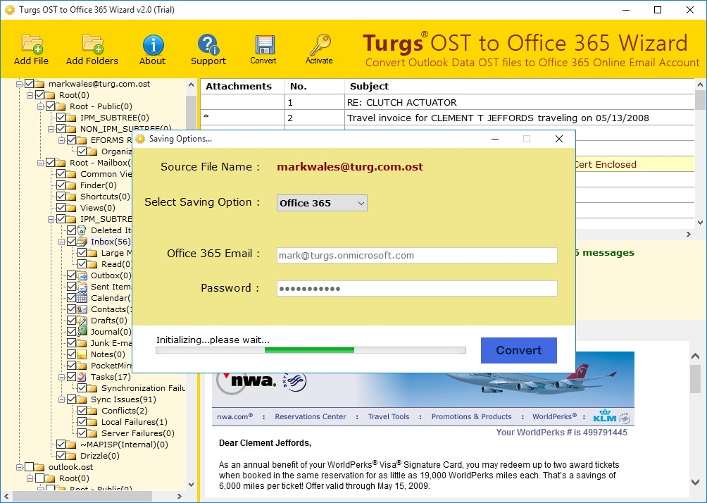Click the Initializing progress bar
The height and width of the screenshot is (503, 707).
[x=311, y=350]
